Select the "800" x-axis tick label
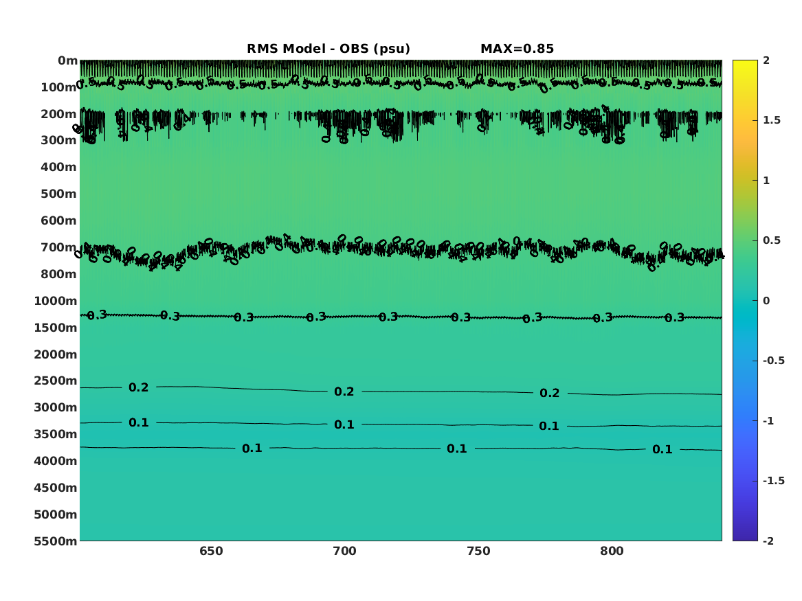 612,552
